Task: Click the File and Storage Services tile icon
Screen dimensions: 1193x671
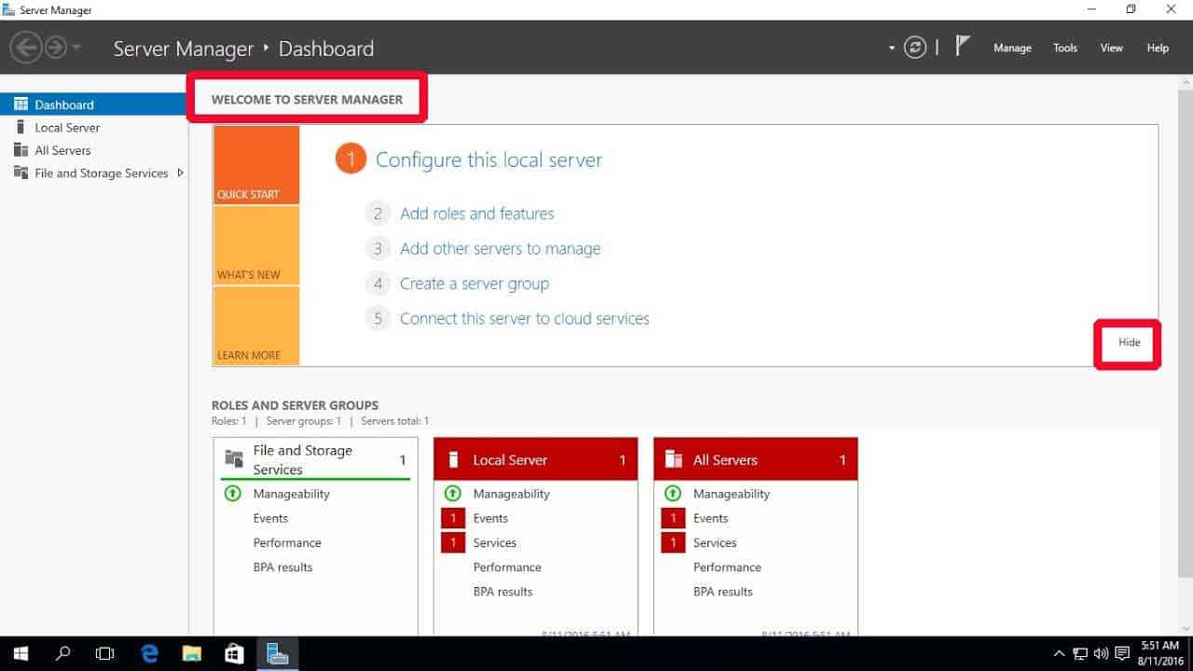Action: [234, 459]
